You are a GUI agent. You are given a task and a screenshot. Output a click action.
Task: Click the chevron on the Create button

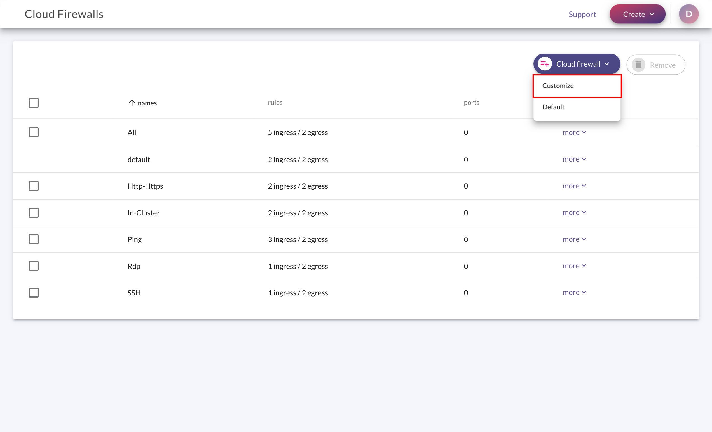point(652,14)
